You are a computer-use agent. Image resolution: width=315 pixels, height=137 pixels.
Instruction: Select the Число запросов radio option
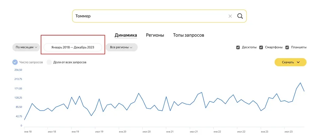coord(15,62)
